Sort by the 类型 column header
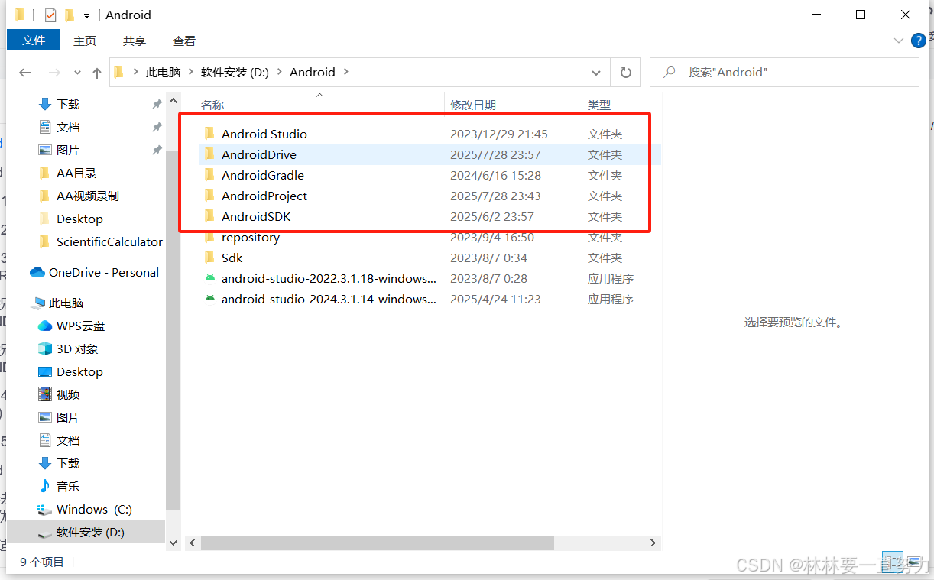This screenshot has height=580, width=934. (599, 105)
